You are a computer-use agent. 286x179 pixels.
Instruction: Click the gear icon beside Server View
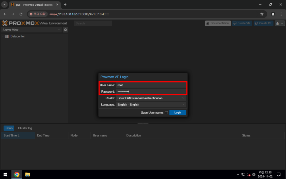click(x=65, y=30)
